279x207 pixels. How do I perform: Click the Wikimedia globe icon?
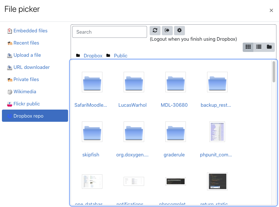tap(10, 92)
